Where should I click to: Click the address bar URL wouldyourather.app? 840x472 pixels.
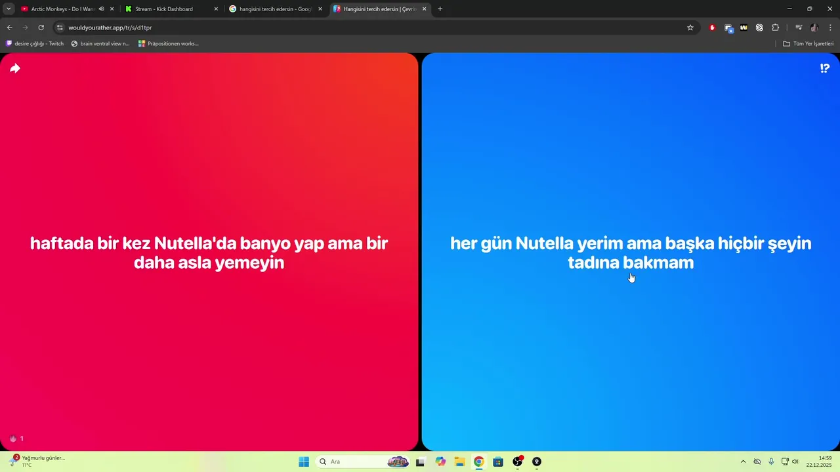click(x=110, y=28)
